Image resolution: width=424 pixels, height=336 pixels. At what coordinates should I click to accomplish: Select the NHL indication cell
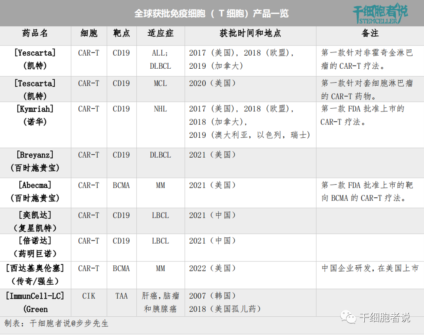[x=160, y=109]
